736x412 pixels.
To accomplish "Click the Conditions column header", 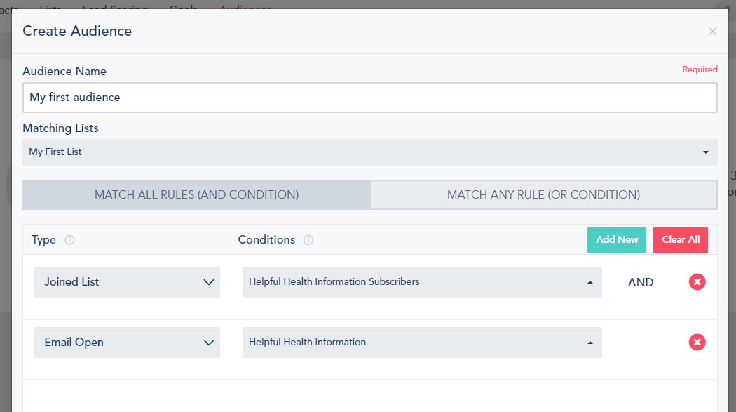I will (x=266, y=240).
